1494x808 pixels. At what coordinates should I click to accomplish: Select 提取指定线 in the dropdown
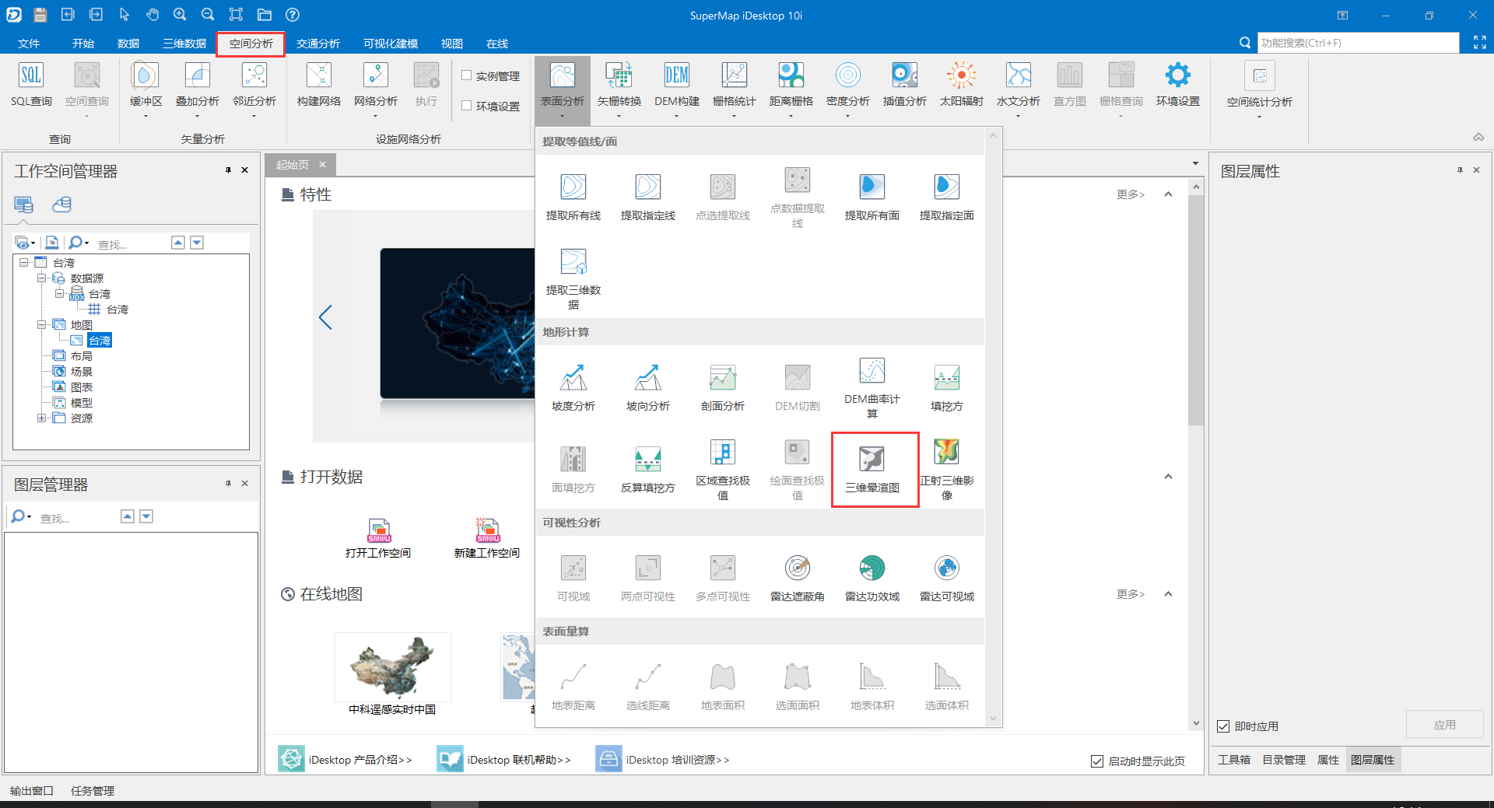(x=648, y=197)
